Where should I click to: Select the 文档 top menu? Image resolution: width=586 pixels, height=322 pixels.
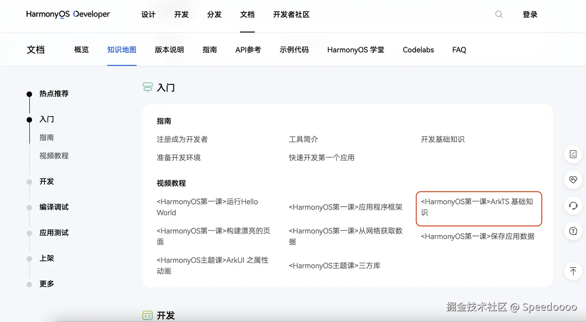coord(247,15)
